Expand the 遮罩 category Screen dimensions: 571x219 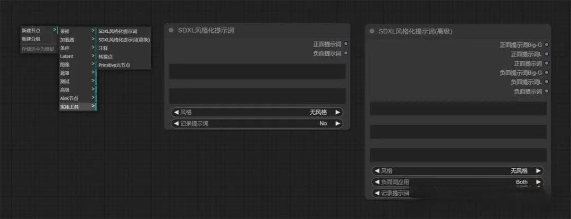(77, 73)
